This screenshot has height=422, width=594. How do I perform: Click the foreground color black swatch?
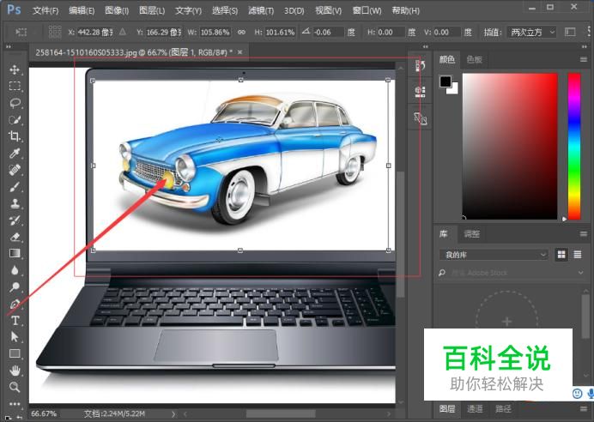[x=445, y=81]
